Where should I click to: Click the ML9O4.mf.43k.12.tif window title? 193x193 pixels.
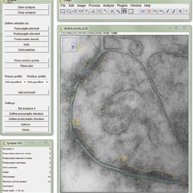[x=76, y=29]
